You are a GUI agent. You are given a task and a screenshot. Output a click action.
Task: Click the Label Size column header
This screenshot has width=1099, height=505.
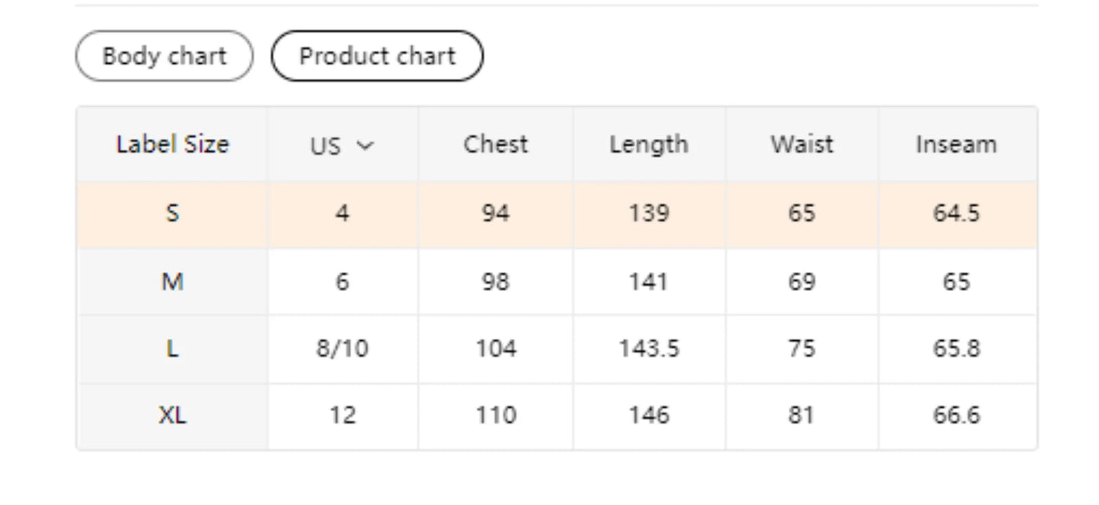coord(173,144)
